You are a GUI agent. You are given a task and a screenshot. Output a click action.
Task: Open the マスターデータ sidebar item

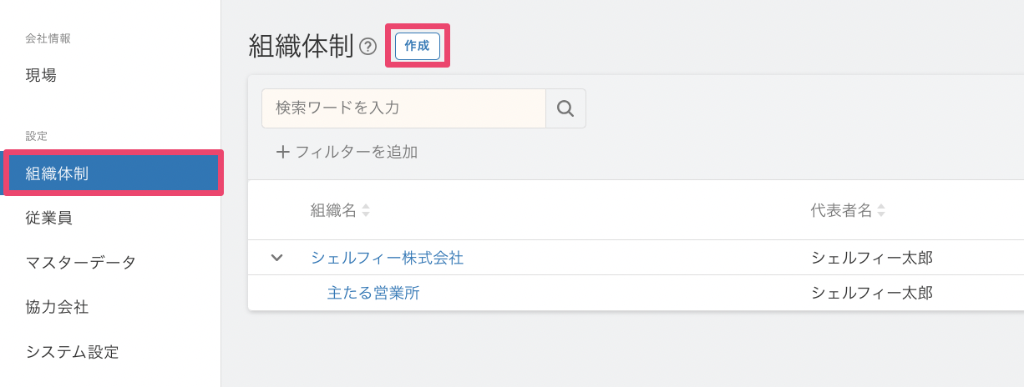[x=80, y=263]
